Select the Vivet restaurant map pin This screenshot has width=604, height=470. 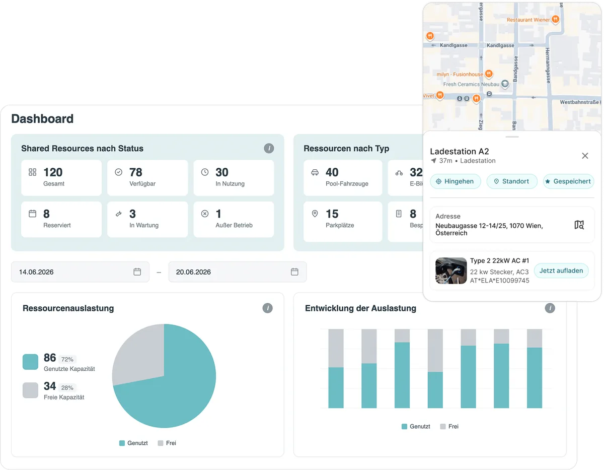440,95
